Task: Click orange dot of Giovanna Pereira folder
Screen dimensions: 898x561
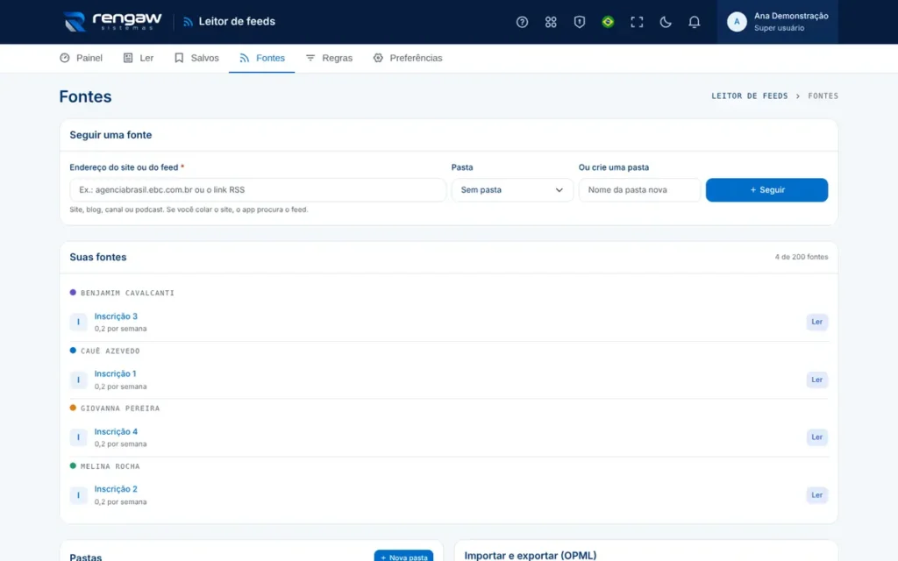Action: click(73, 408)
